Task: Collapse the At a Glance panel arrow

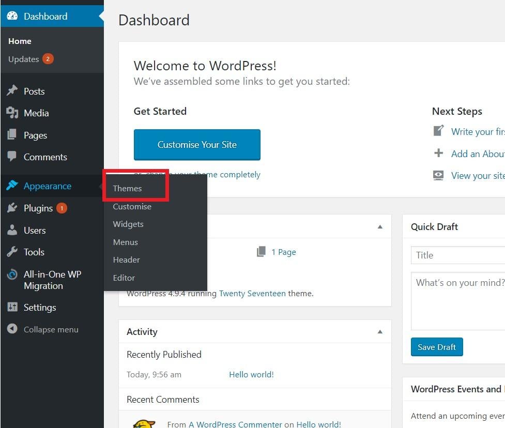Action: 380,226
